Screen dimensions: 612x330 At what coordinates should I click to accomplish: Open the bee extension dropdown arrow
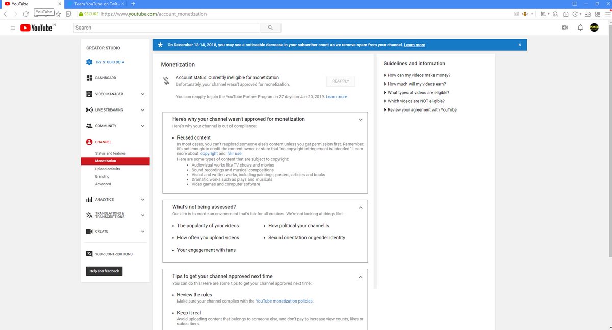(x=532, y=14)
